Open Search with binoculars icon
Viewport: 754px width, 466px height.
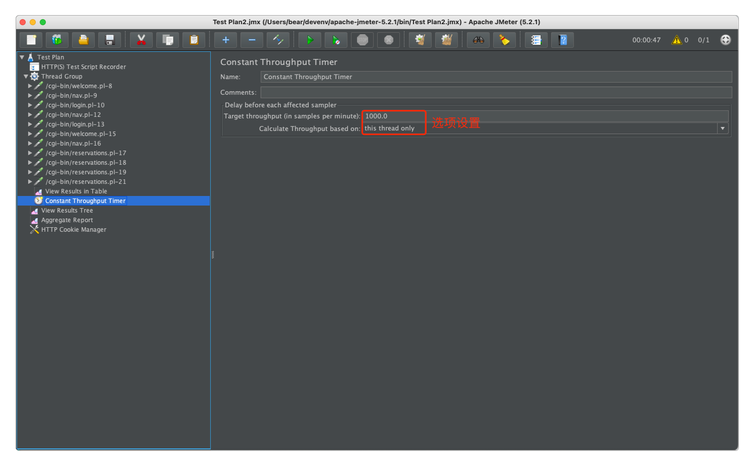click(x=479, y=40)
